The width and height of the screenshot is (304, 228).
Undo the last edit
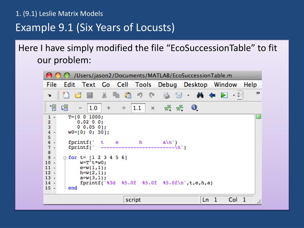click(140, 95)
